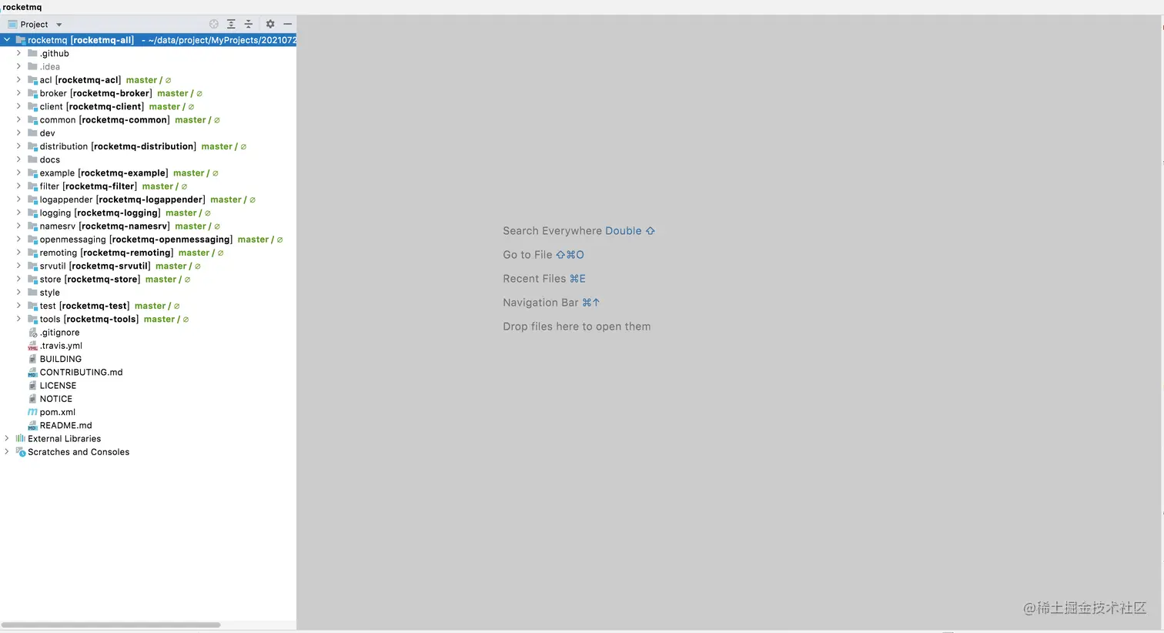
Task: Select the client [rocketmq-client] row text
Action: [92, 106]
